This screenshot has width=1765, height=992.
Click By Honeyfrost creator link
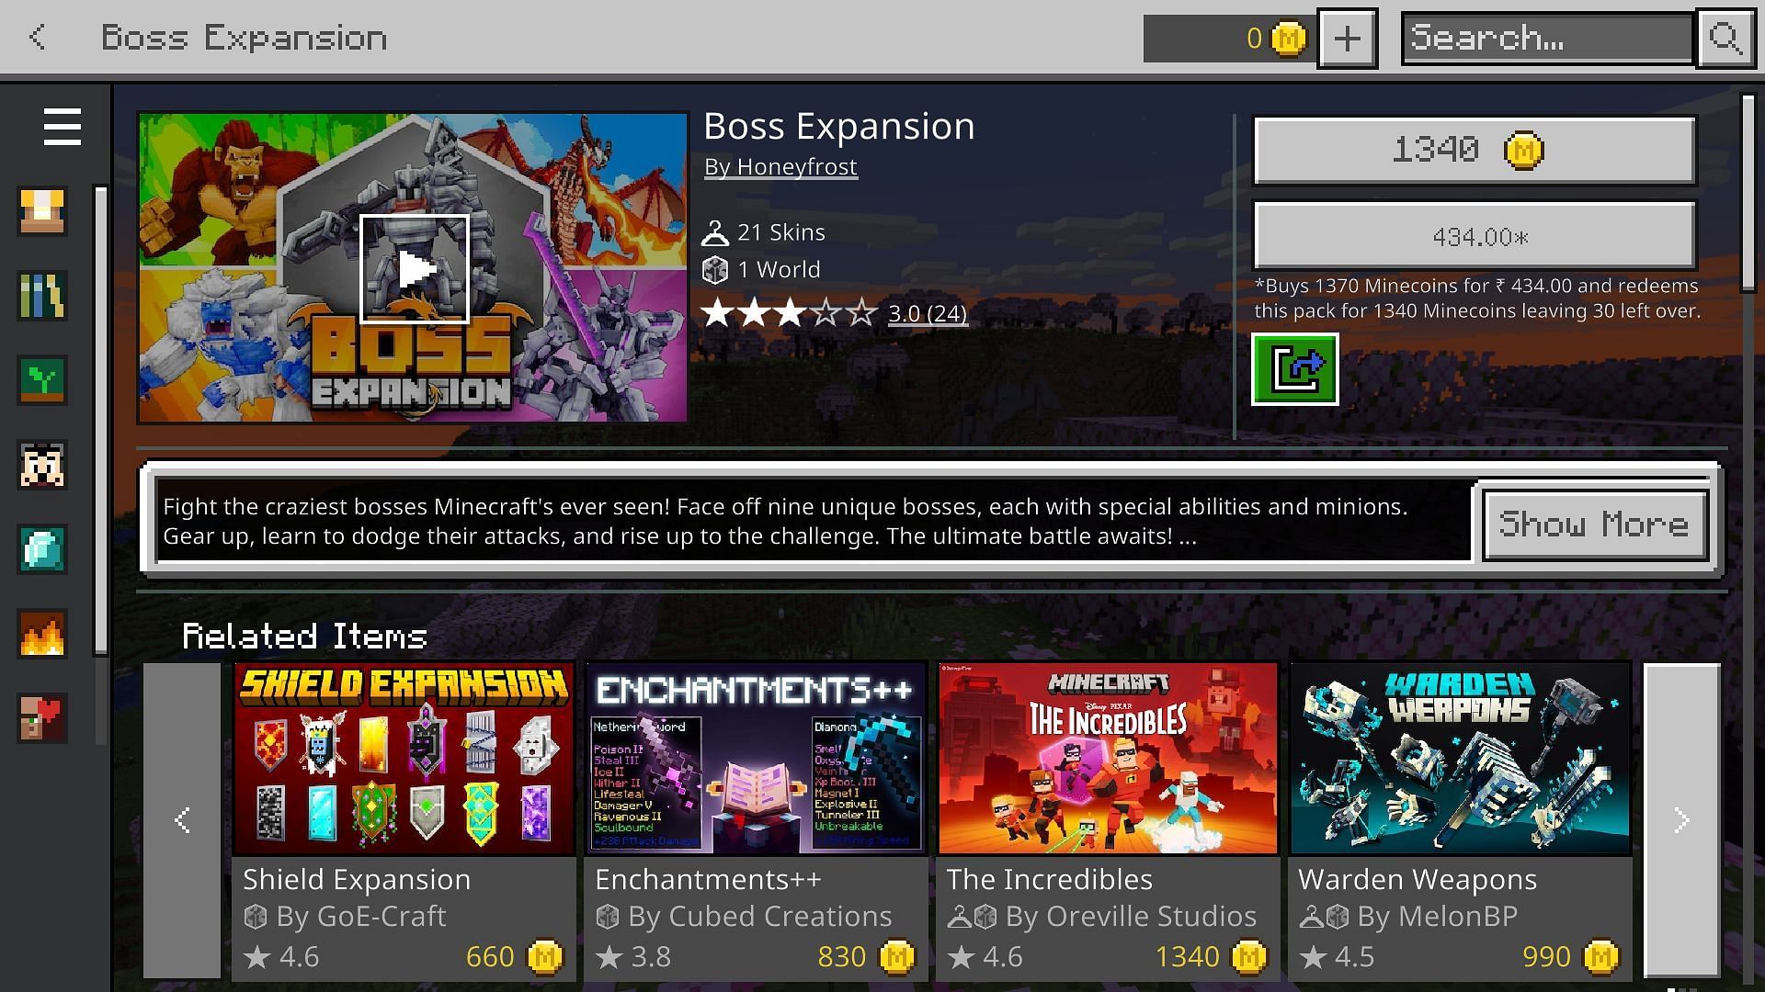[780, 167]
